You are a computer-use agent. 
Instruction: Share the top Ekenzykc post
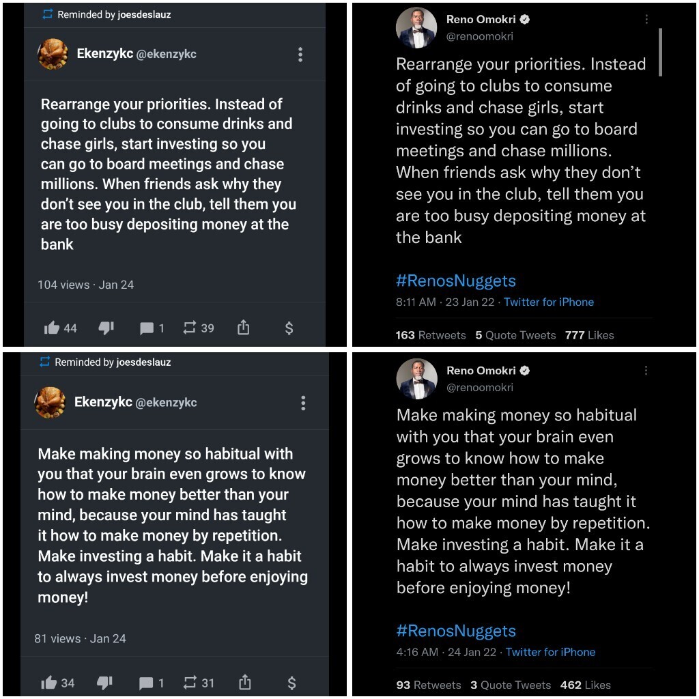pos(243,328)
